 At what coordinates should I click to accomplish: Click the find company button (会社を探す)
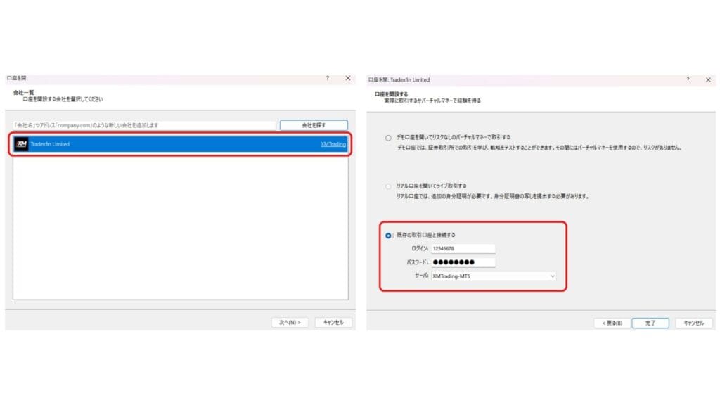click(x=314, y=125)
